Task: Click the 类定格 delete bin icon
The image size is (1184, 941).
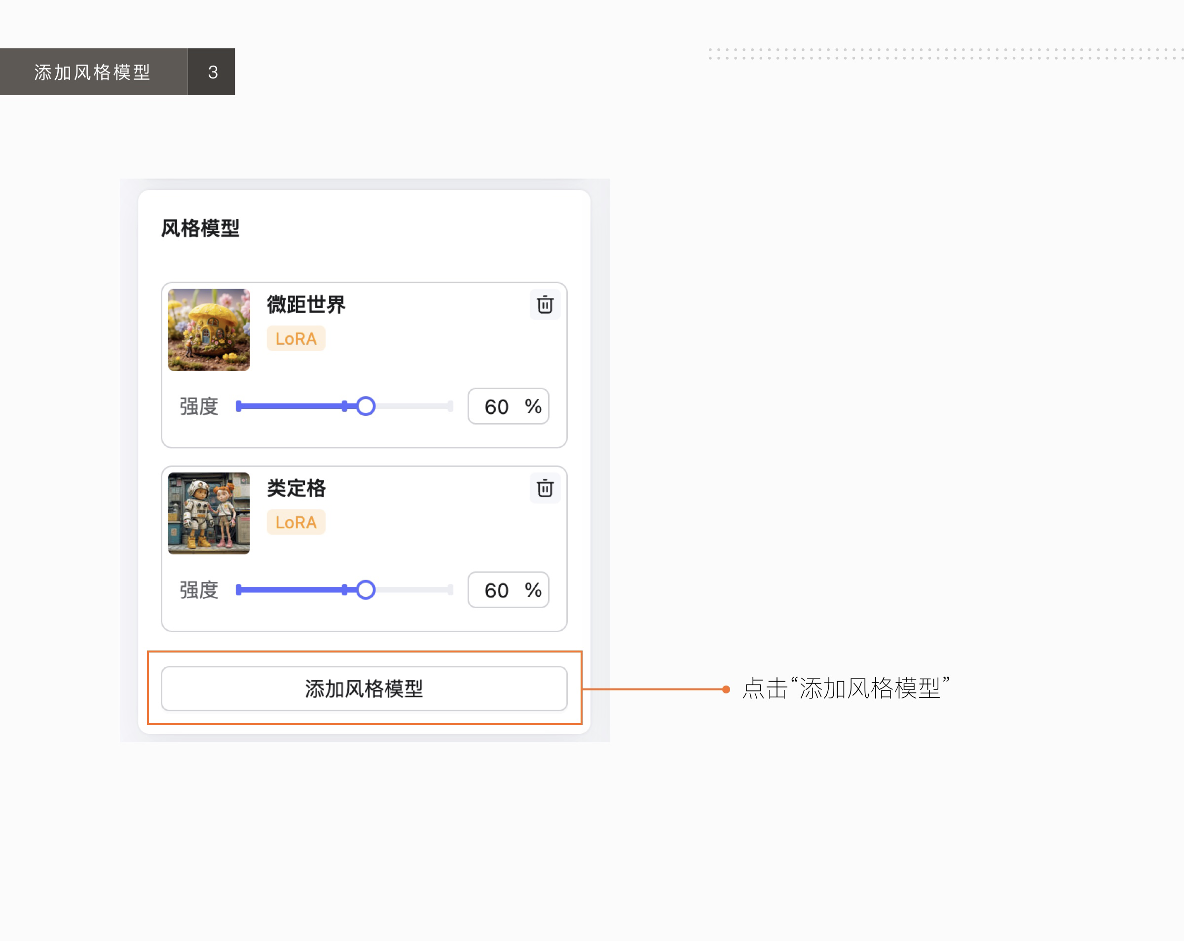Action: 544,489
